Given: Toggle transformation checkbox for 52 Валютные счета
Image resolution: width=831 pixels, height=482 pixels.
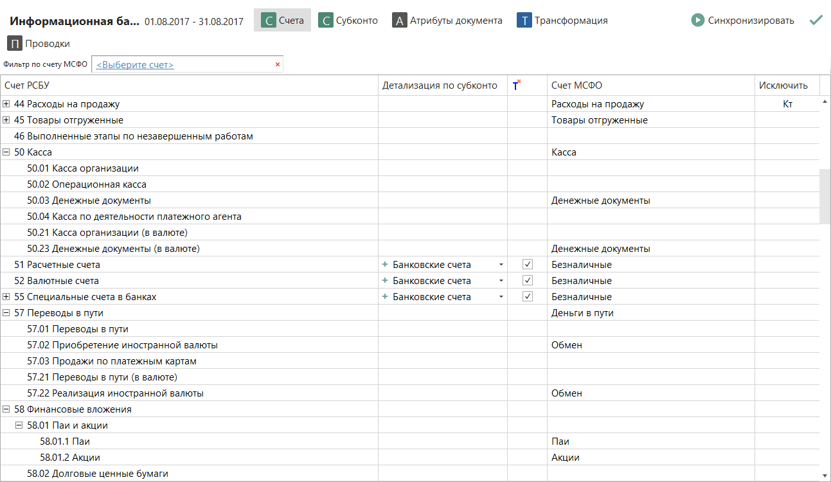Looking at the screenshot, I should coord(528,281).
